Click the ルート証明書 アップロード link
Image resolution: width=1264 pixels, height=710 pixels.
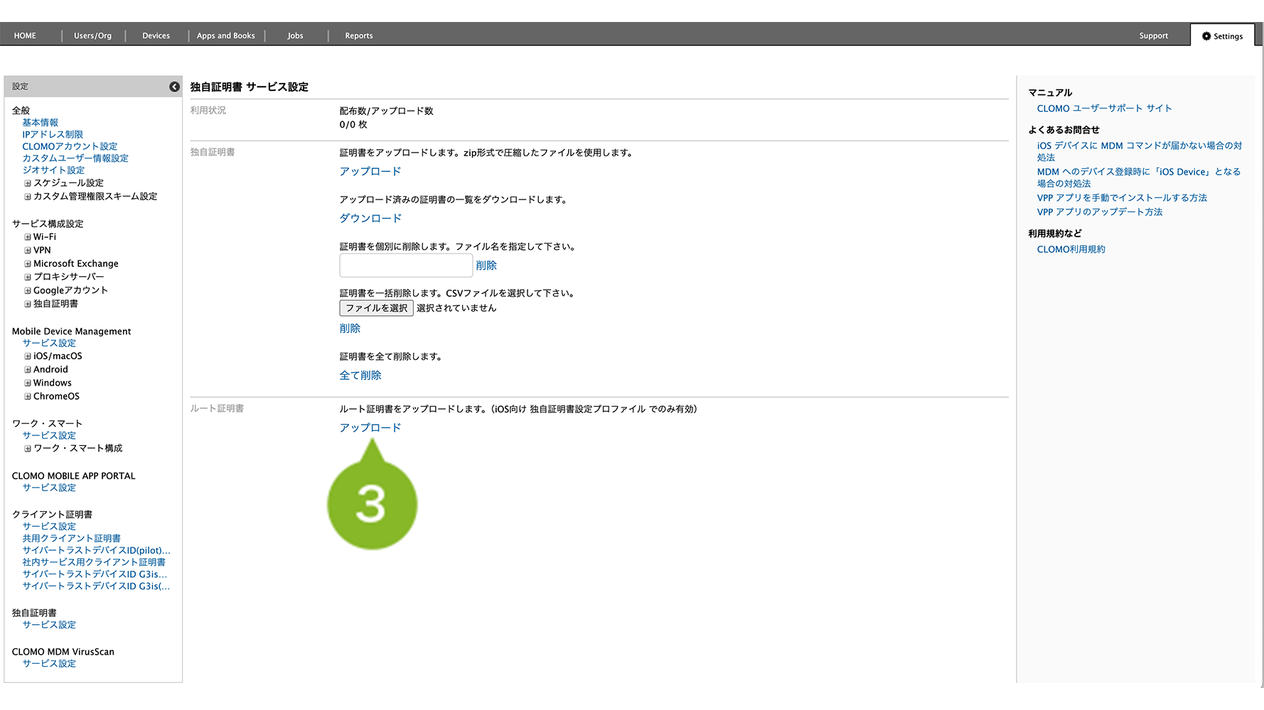(370, 427)
